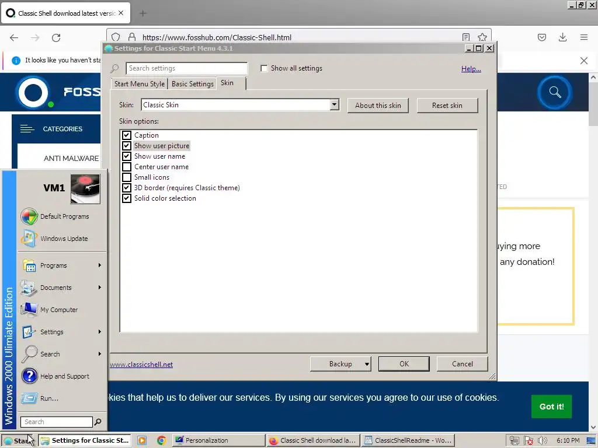This screenshot has width=598, height=448.
Task: Open the Chrome icon in the taskbar
Action: pyautogui.click(x=161, y=440)
